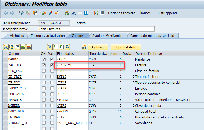This screenshot has height=130, width=204.
Task: Go to the Ayuda p./Verif.entr. tab
Action: click(107, 36)
